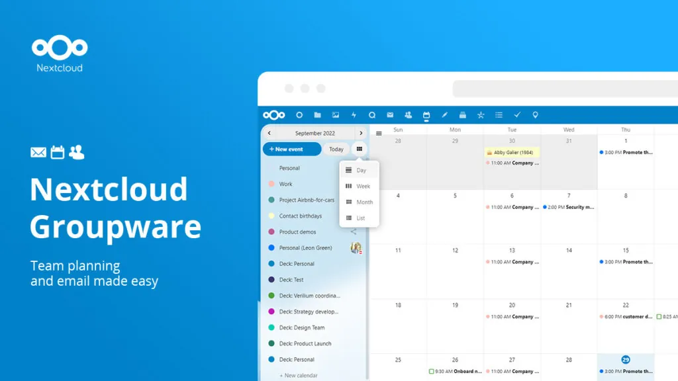The image size is (678, 381).
Task: Open the Deck app icon
Action: coord(462,114)
